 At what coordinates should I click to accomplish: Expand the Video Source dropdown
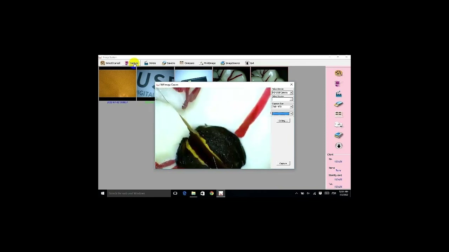(x=291, y=99)
